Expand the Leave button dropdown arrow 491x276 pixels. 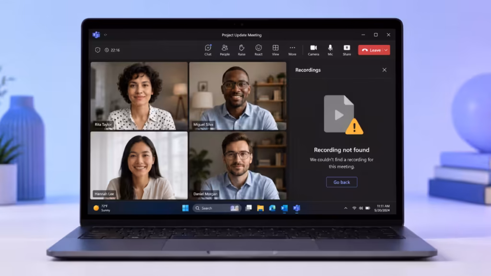click(386, 50)
